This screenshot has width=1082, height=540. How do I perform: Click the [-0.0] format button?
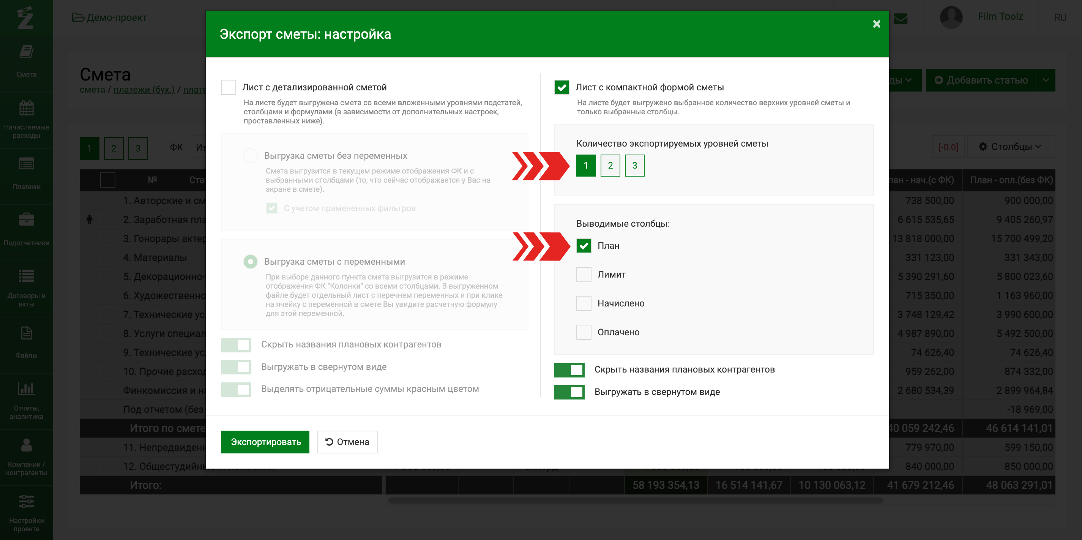(948, 147)
